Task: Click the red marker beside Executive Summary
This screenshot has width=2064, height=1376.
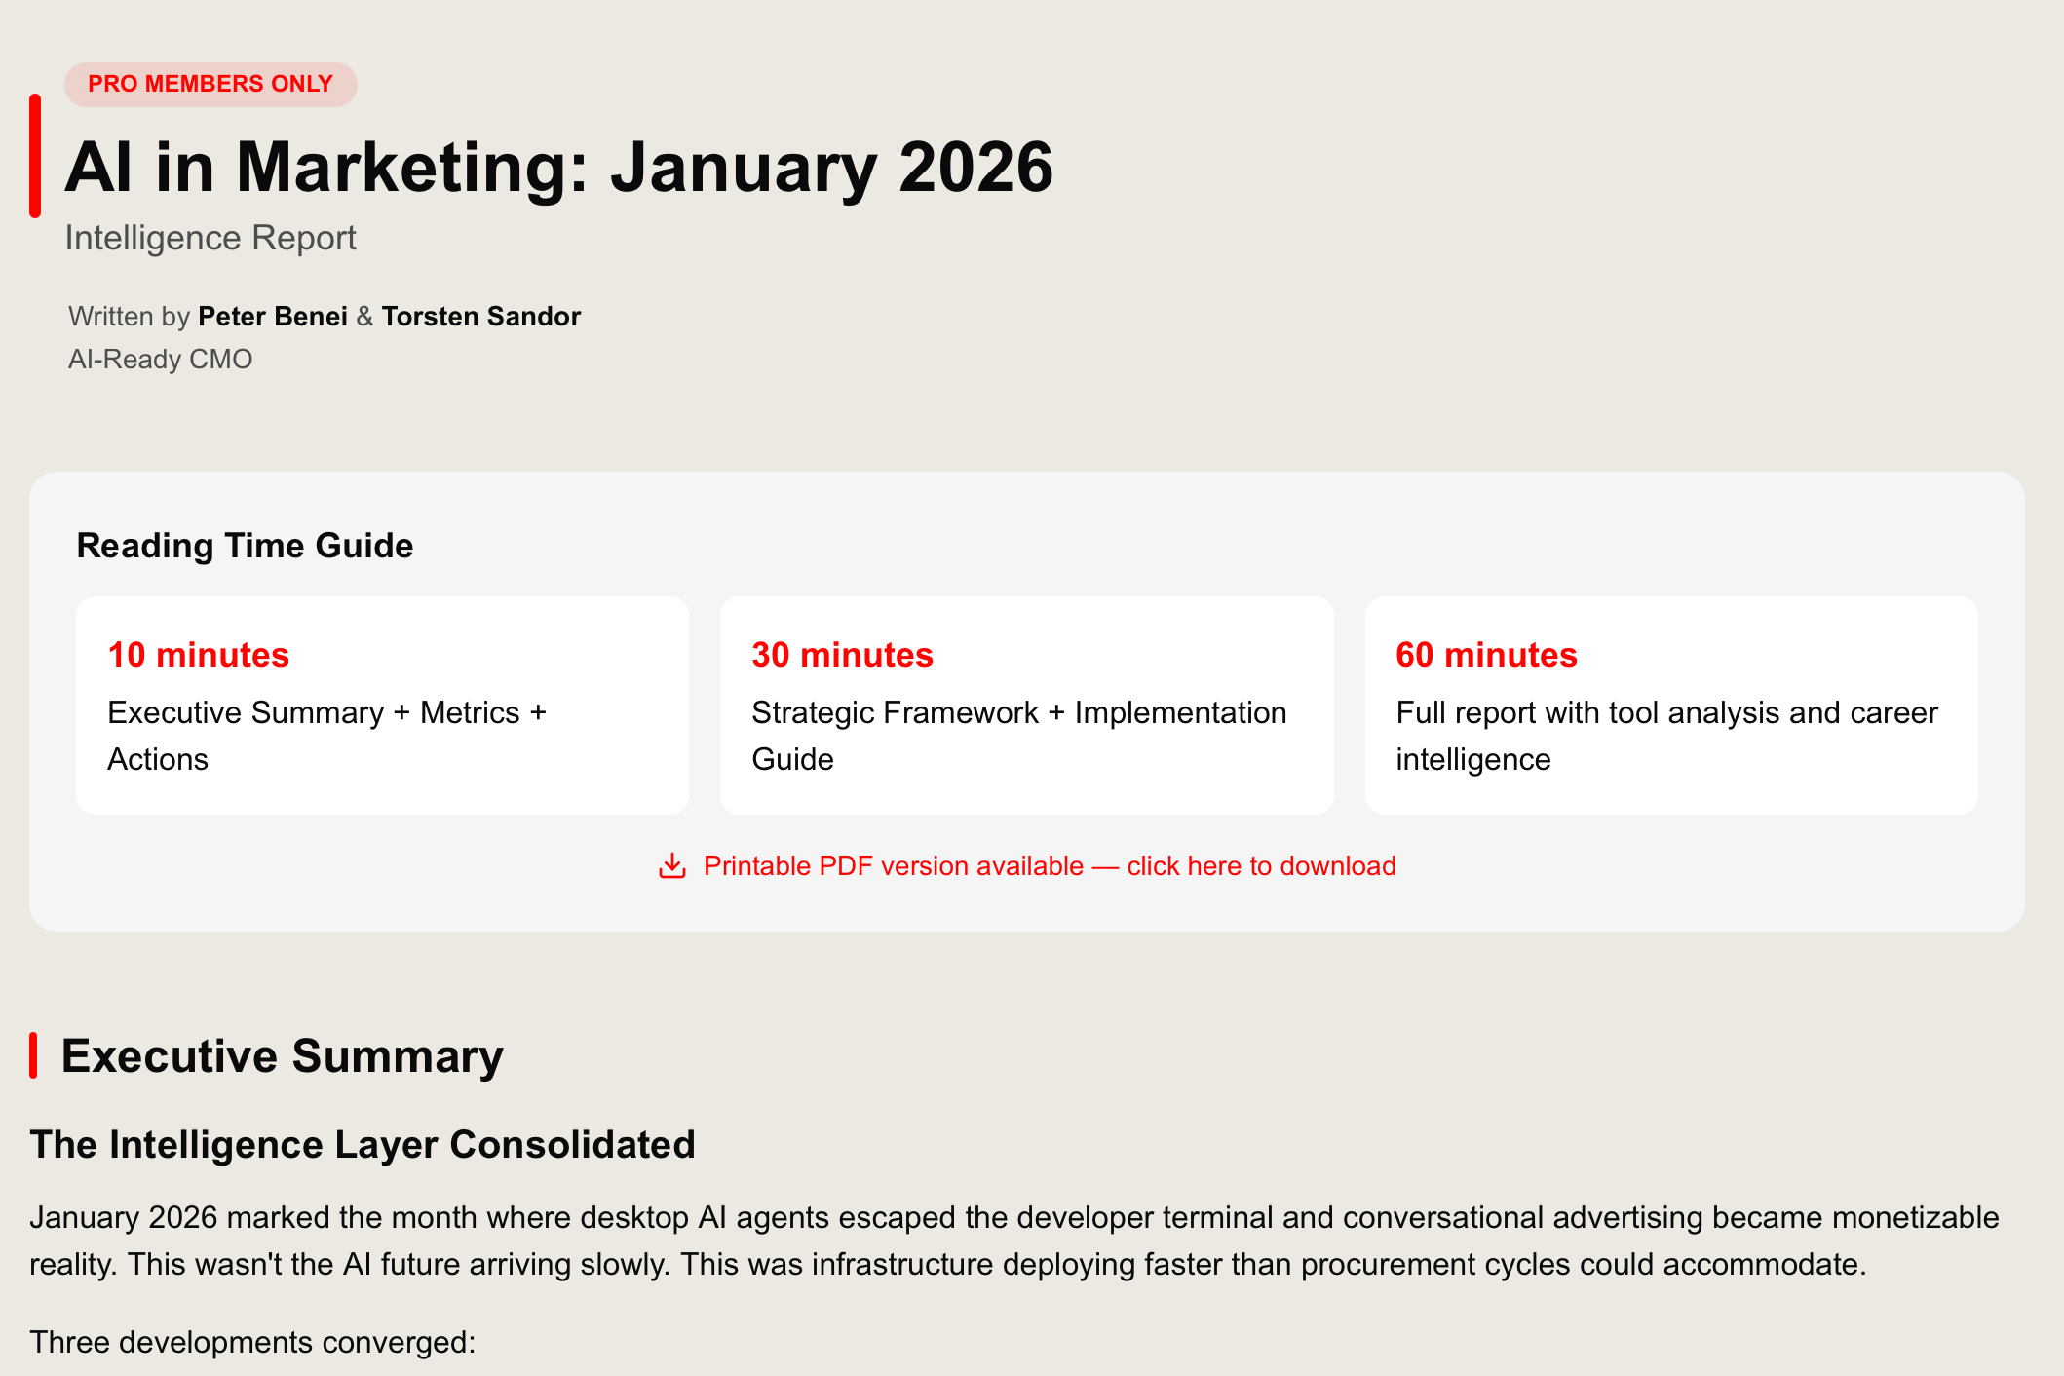Action: tap(33, 1055)
